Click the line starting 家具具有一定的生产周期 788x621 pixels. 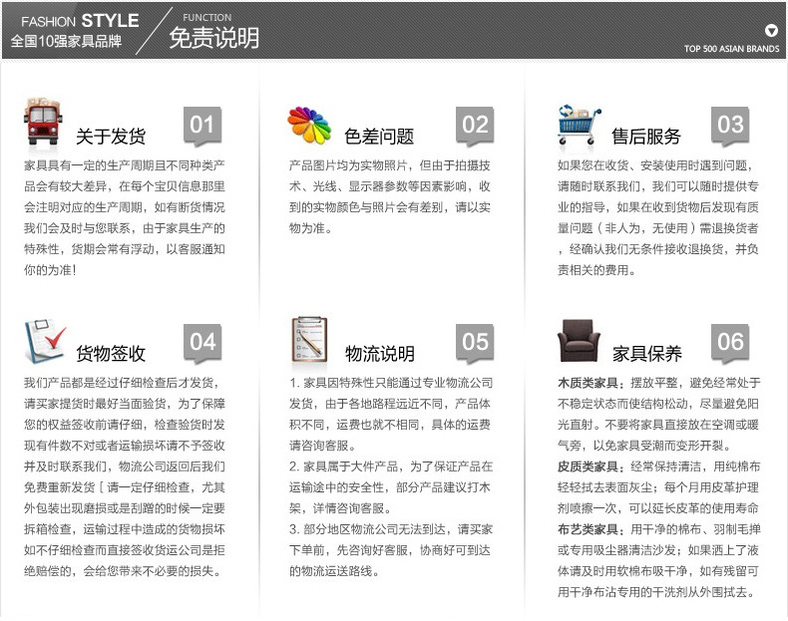(125, 165)
